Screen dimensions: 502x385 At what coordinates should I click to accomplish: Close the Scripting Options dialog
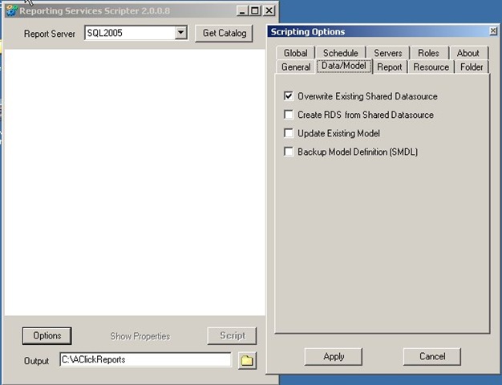tap(493, 31)
